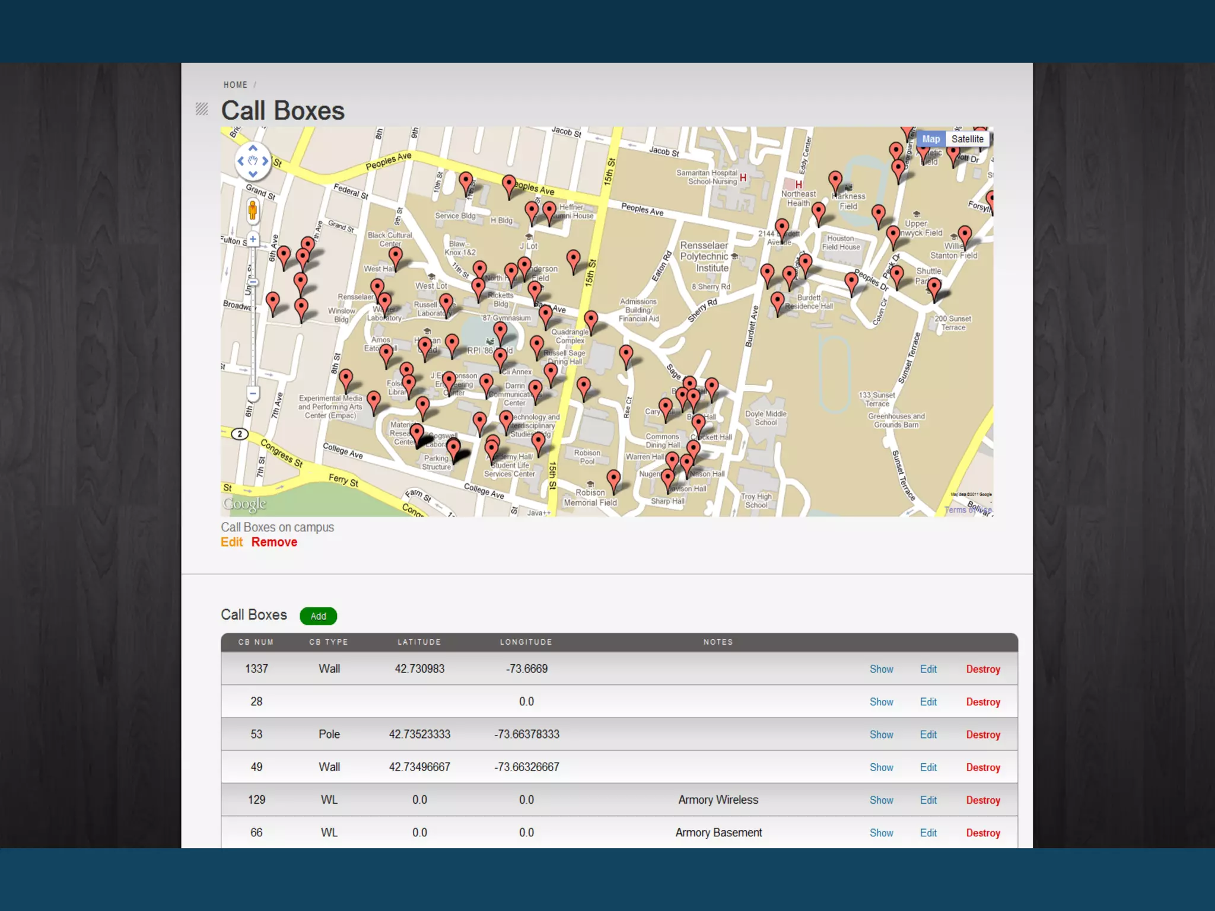
Task: Click the green Add button
Action: coord(318,616)
